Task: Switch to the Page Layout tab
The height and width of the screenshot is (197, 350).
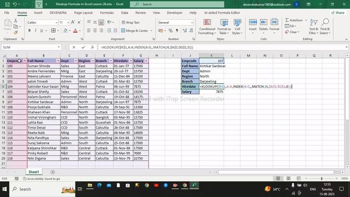Action: pos(83,13)
